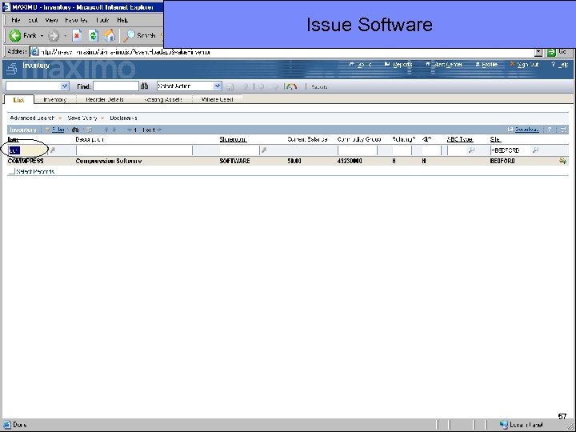Image resolution: width=576 pixels, height=432 pixels.
Task: Click the browser Back arrow icon
Action: pos(15,36)
